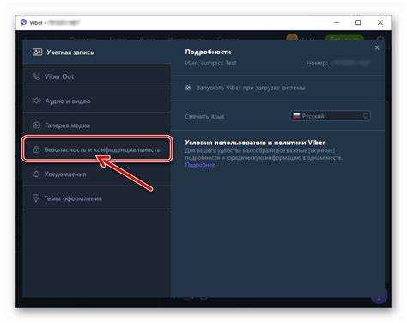Select the Темы оформления menu entry
The height and width of the screenshot is (323, 407).
click(97, 198)
